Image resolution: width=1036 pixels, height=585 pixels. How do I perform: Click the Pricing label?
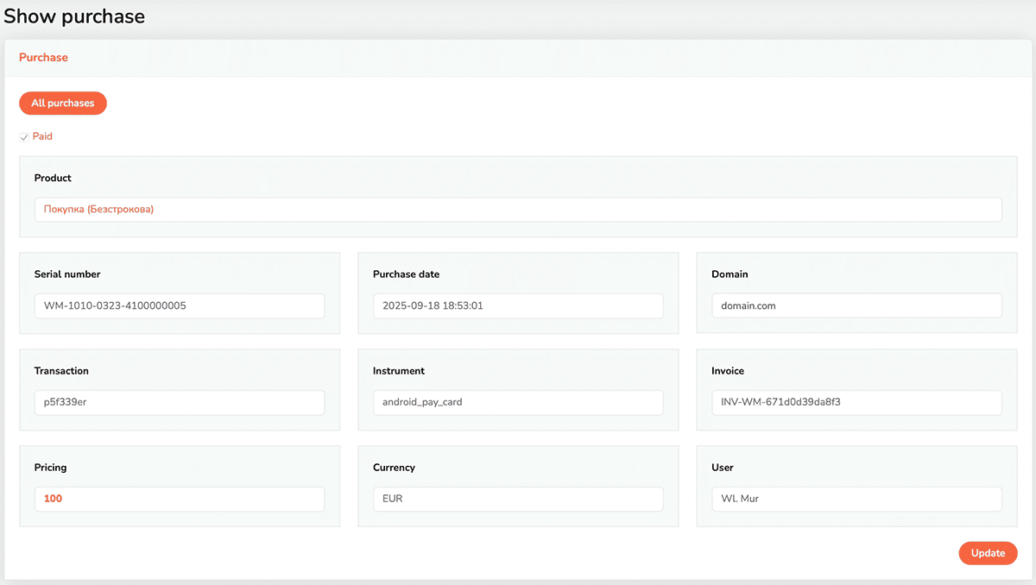point(50,468)
